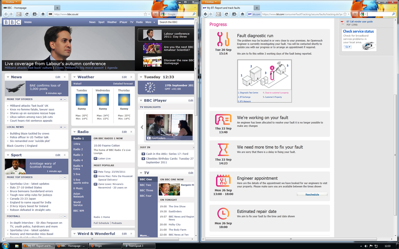Collapse the News widget
The image size is (399, 249).
pos(8,77)
